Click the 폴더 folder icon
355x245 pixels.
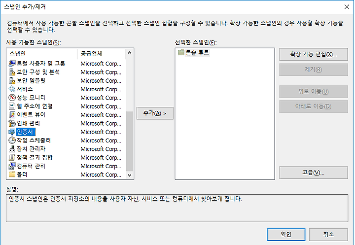[x=12, y=175]
